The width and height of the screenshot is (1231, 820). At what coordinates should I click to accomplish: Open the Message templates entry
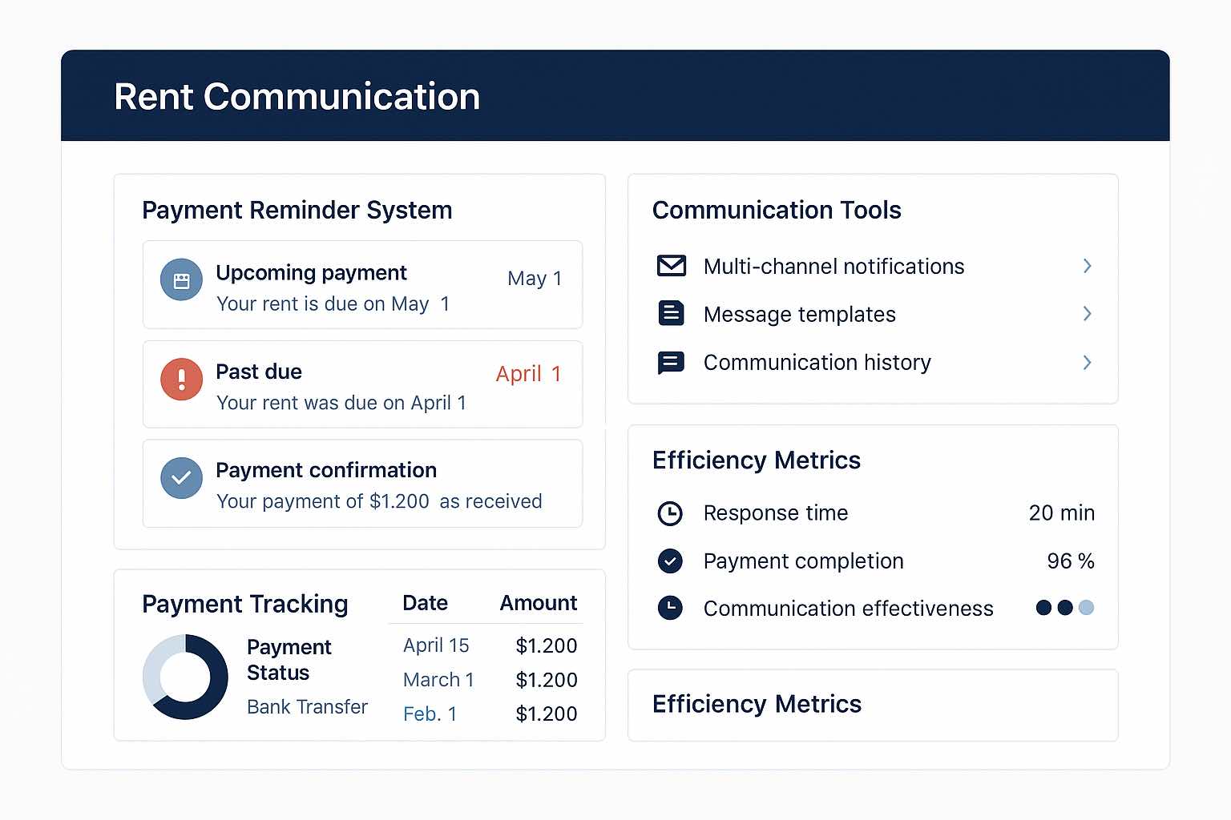(x=874, y=314)
